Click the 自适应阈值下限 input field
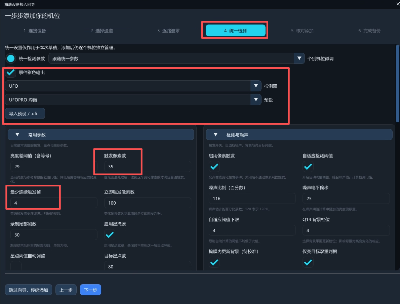The height and width of the screenshot is (304, 400). 252,230
